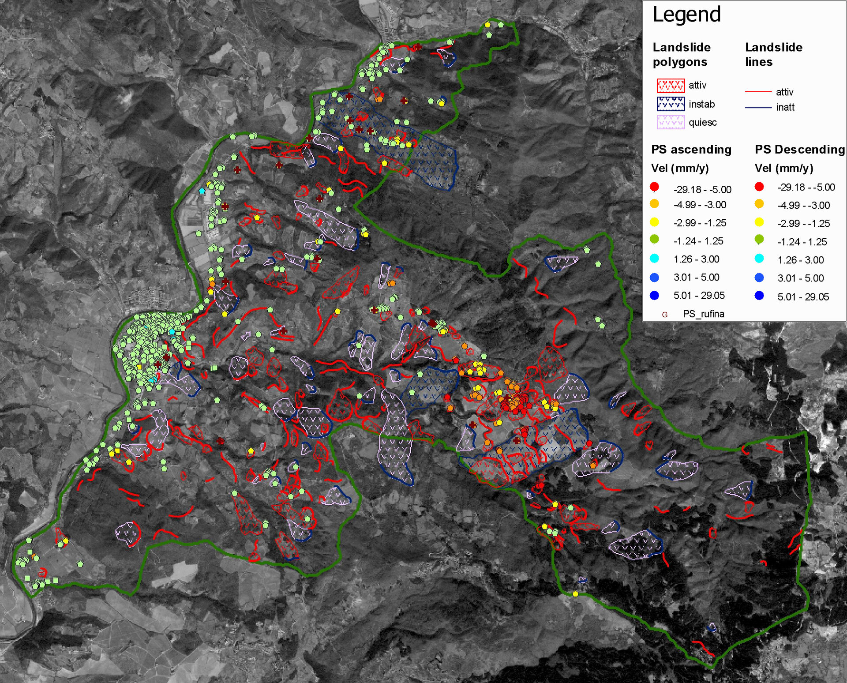Click the 'Landslide polygons' heading

point(682,54)
